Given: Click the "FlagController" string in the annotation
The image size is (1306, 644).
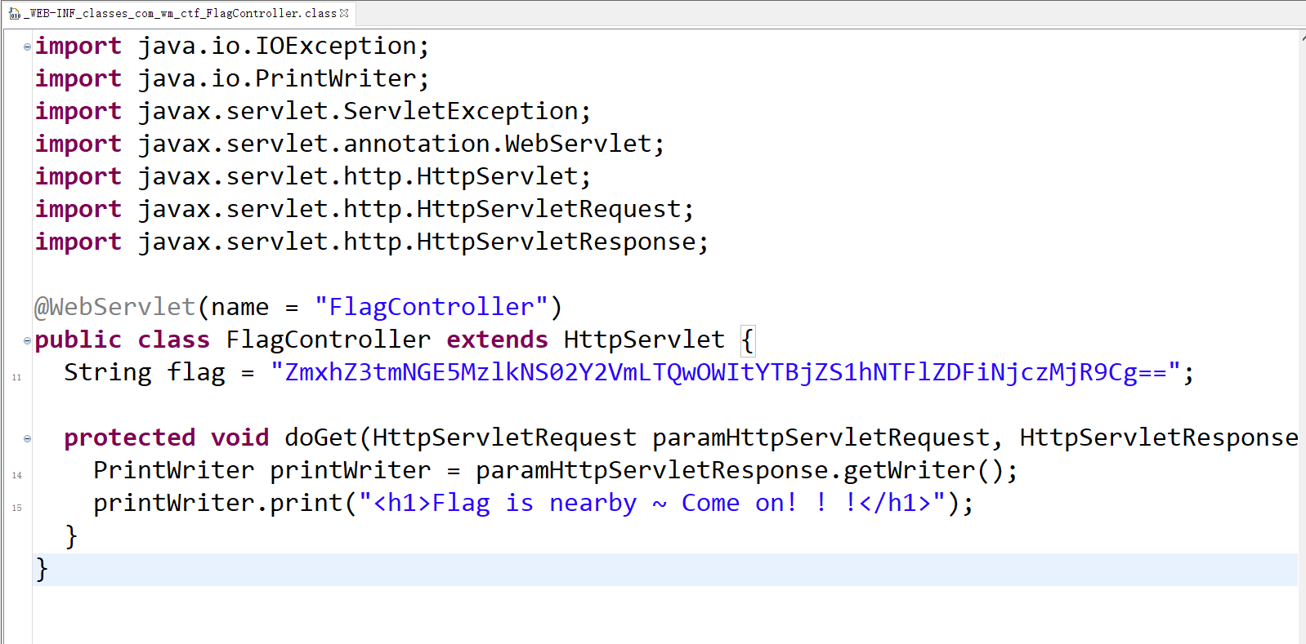Looking at the screenshot, I should [431, 308].
